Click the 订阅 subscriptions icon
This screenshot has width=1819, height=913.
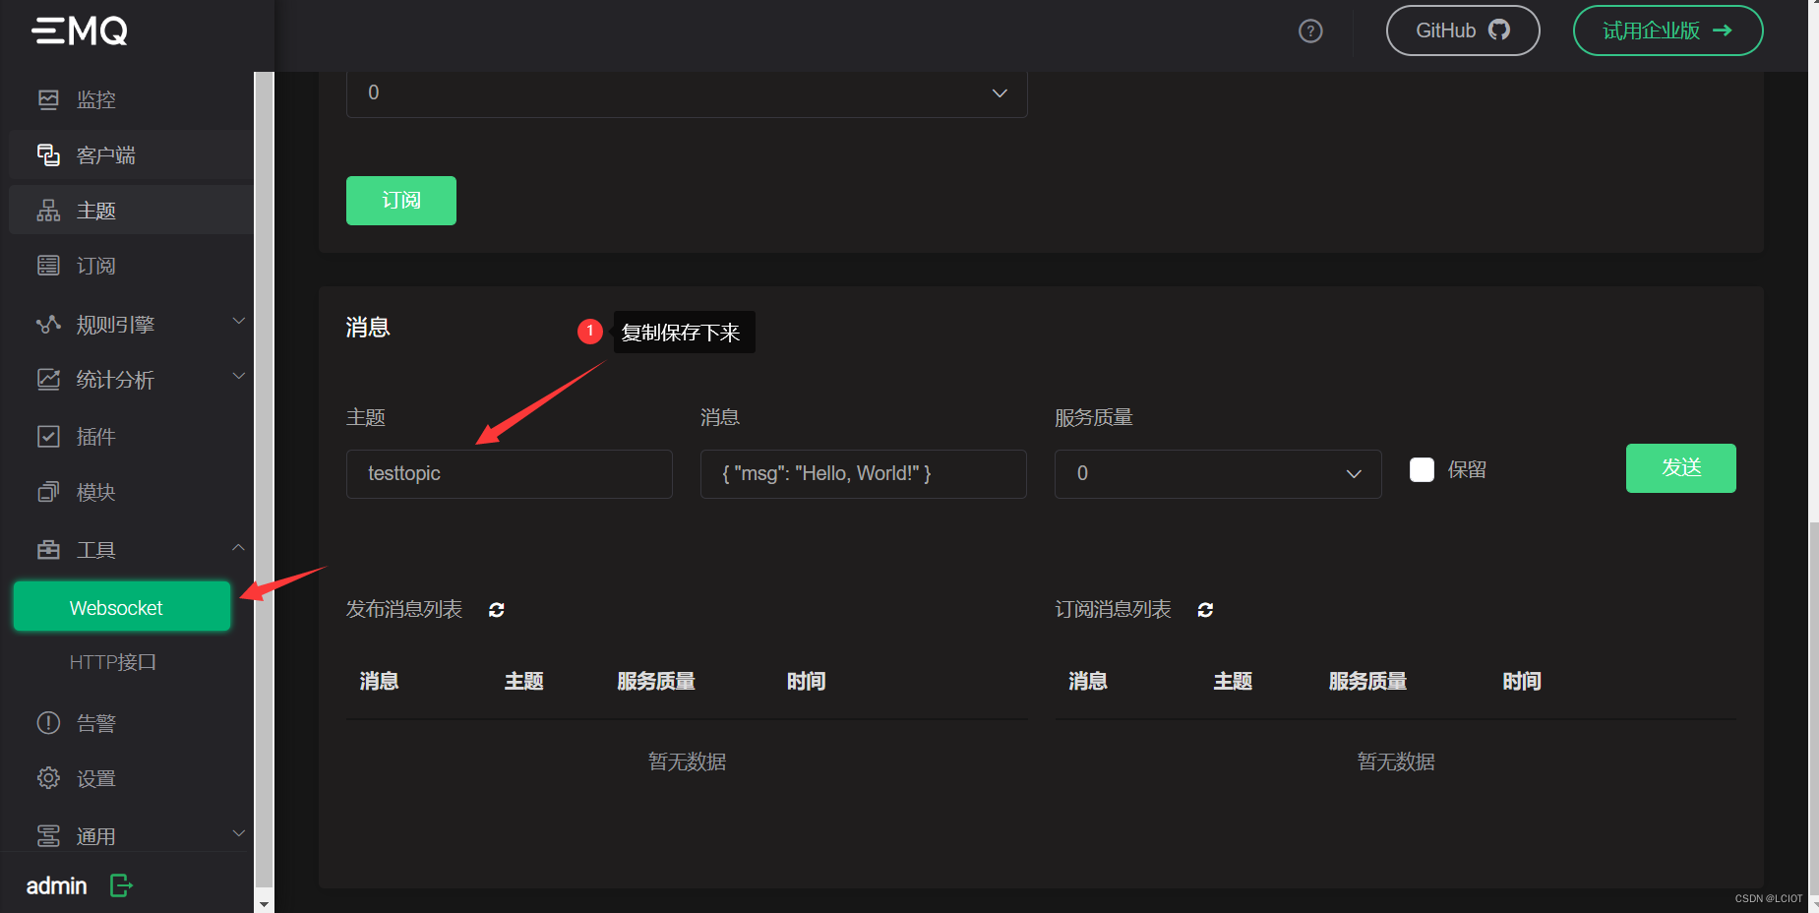(48, 266)
